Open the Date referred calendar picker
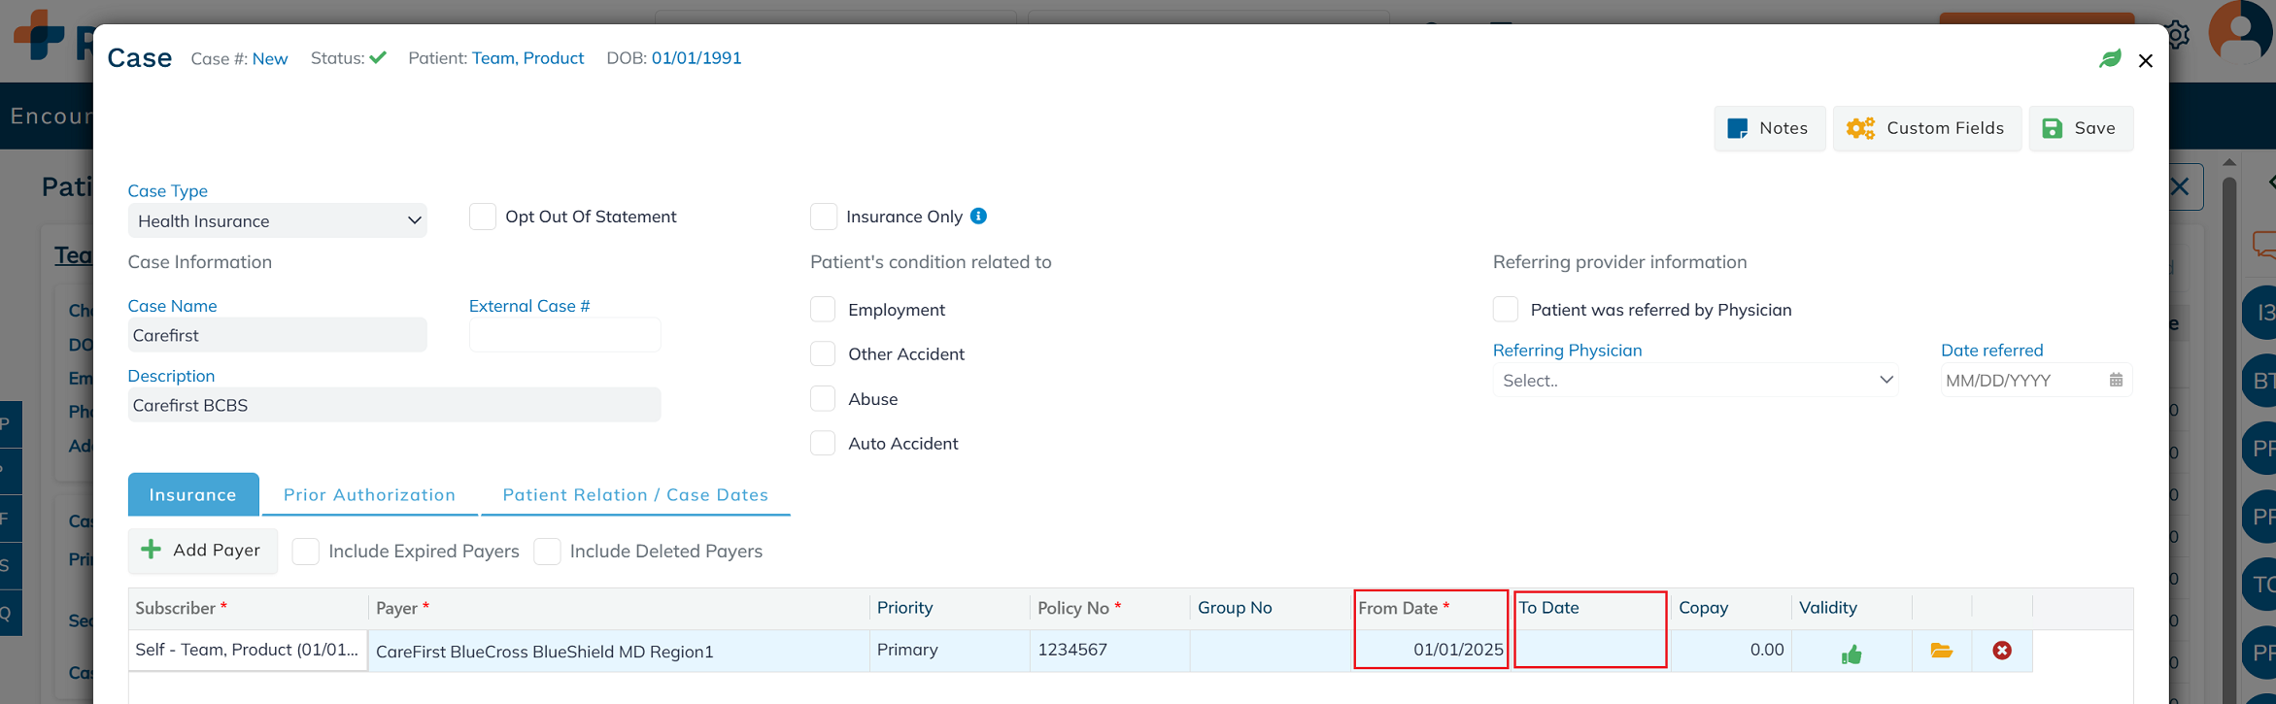Screen dimensions: 2276x704 tap(2116, 380)
